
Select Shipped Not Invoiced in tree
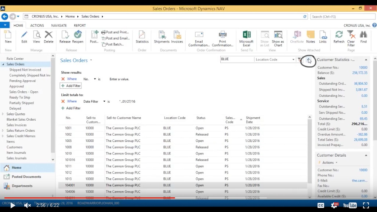click(25, 70)
